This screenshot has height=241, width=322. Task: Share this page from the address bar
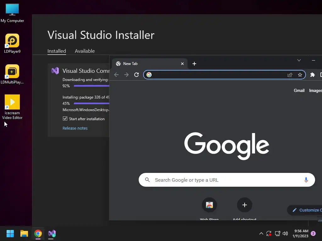click(x=290, y=75)
